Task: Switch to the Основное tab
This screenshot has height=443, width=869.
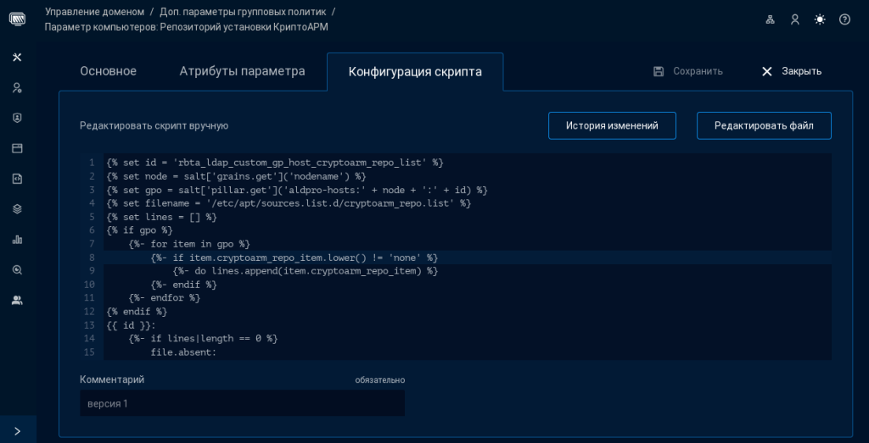Action: [108, 71]
